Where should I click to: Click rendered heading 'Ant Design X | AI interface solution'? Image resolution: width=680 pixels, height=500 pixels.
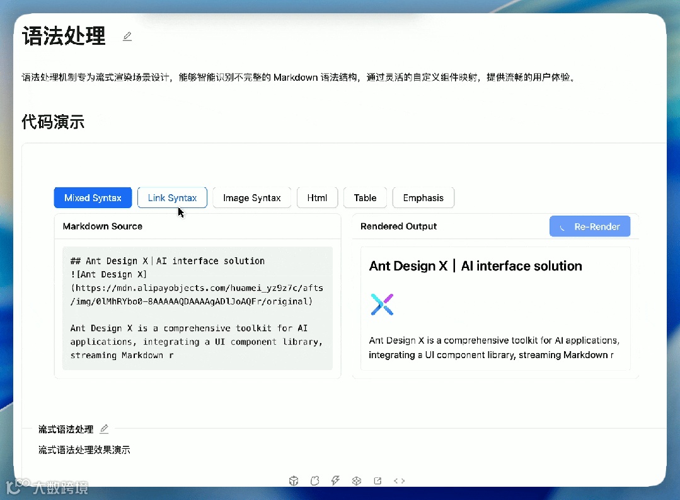coord(475,265)
